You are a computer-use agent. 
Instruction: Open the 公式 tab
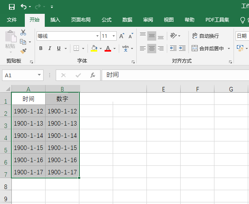coord(107,20)
